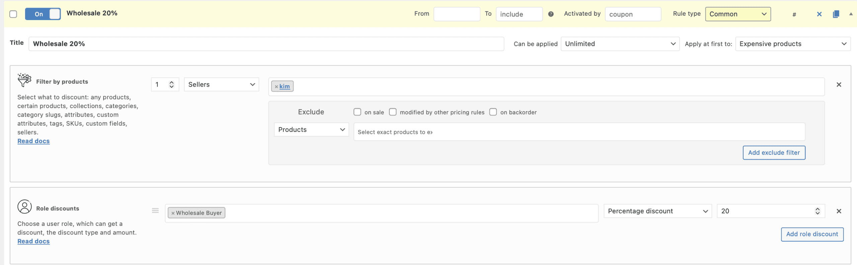The width and height of the screenshot is (857, 265).
Task: Open the Sellers filter type dropdown
Action: coord(221,85)
